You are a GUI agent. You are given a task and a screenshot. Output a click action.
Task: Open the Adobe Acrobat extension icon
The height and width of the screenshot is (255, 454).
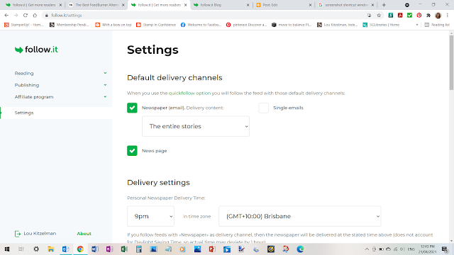point(400,16)
